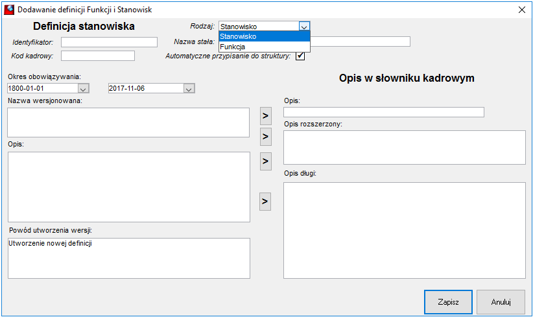Toggle Automatyczne przypisanie do struktury checkbox
Screen dimensions: 533x317
[x=300, y=56]
